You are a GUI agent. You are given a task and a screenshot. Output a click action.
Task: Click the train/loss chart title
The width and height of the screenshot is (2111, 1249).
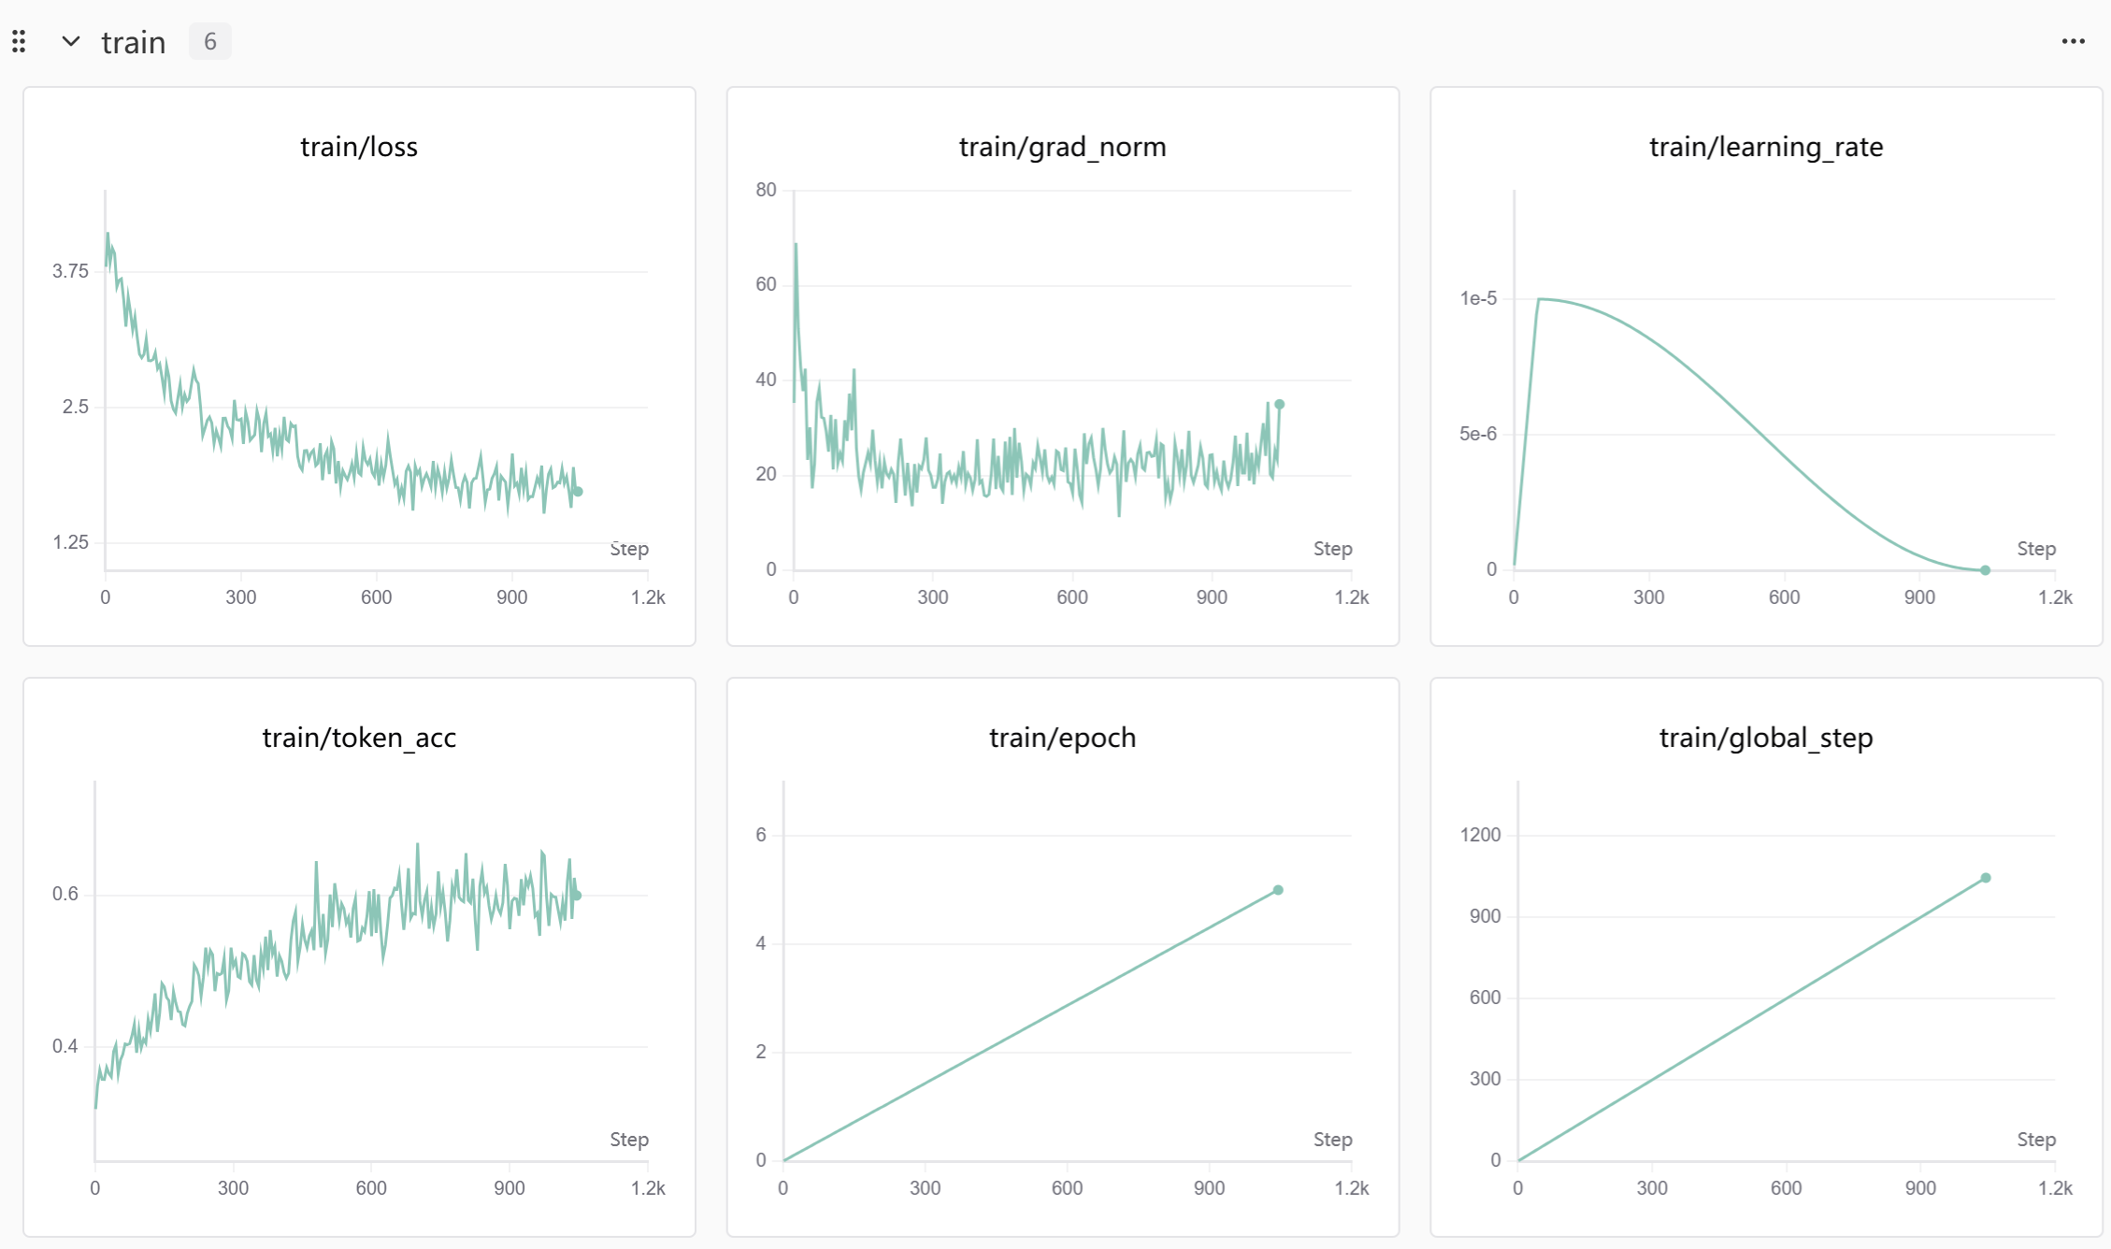(358, 147)
